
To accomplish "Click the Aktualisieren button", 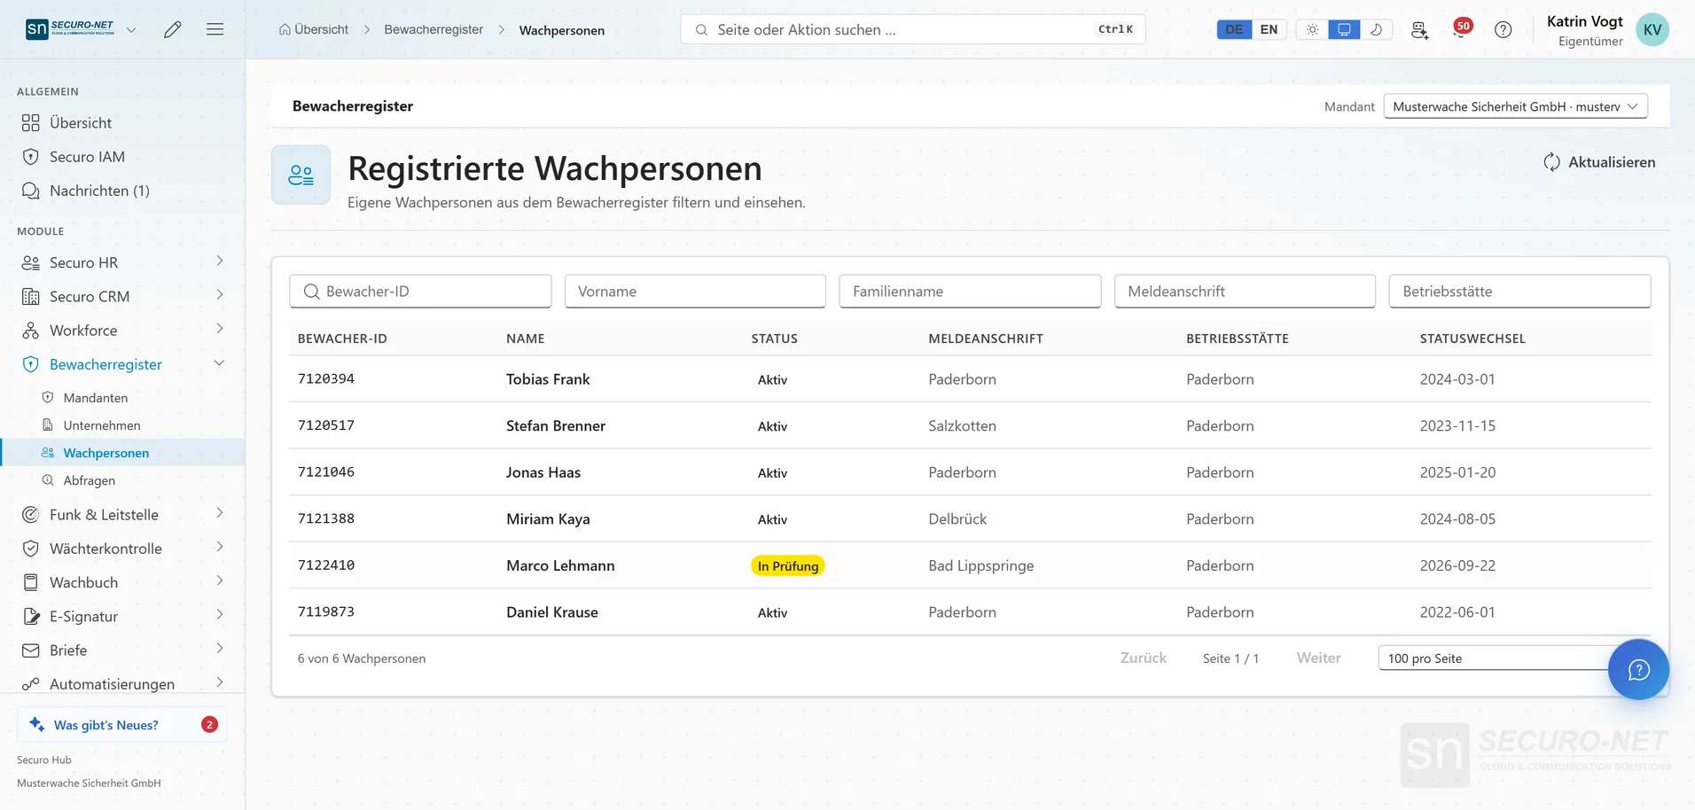I will click(1599, 162).
